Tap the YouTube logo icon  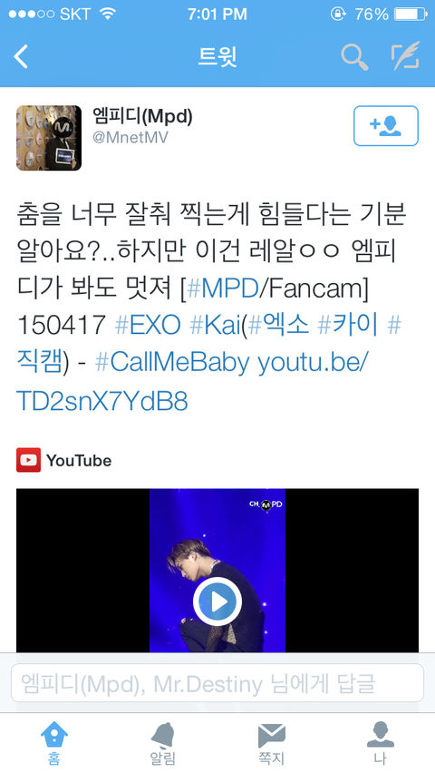[x=29, y=460]
